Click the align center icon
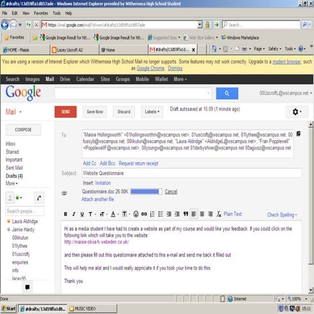 (202, 214)
